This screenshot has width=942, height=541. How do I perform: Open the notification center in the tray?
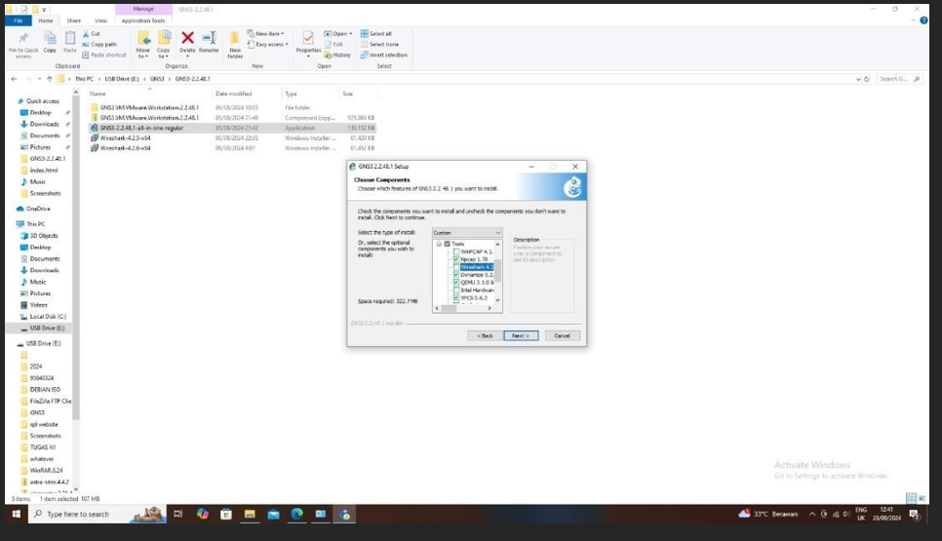click(x=915, y=514)
